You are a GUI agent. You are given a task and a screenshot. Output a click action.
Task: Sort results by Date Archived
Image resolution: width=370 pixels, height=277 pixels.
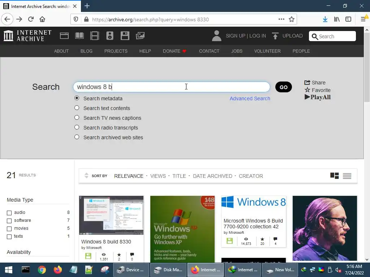coord(212,176)
